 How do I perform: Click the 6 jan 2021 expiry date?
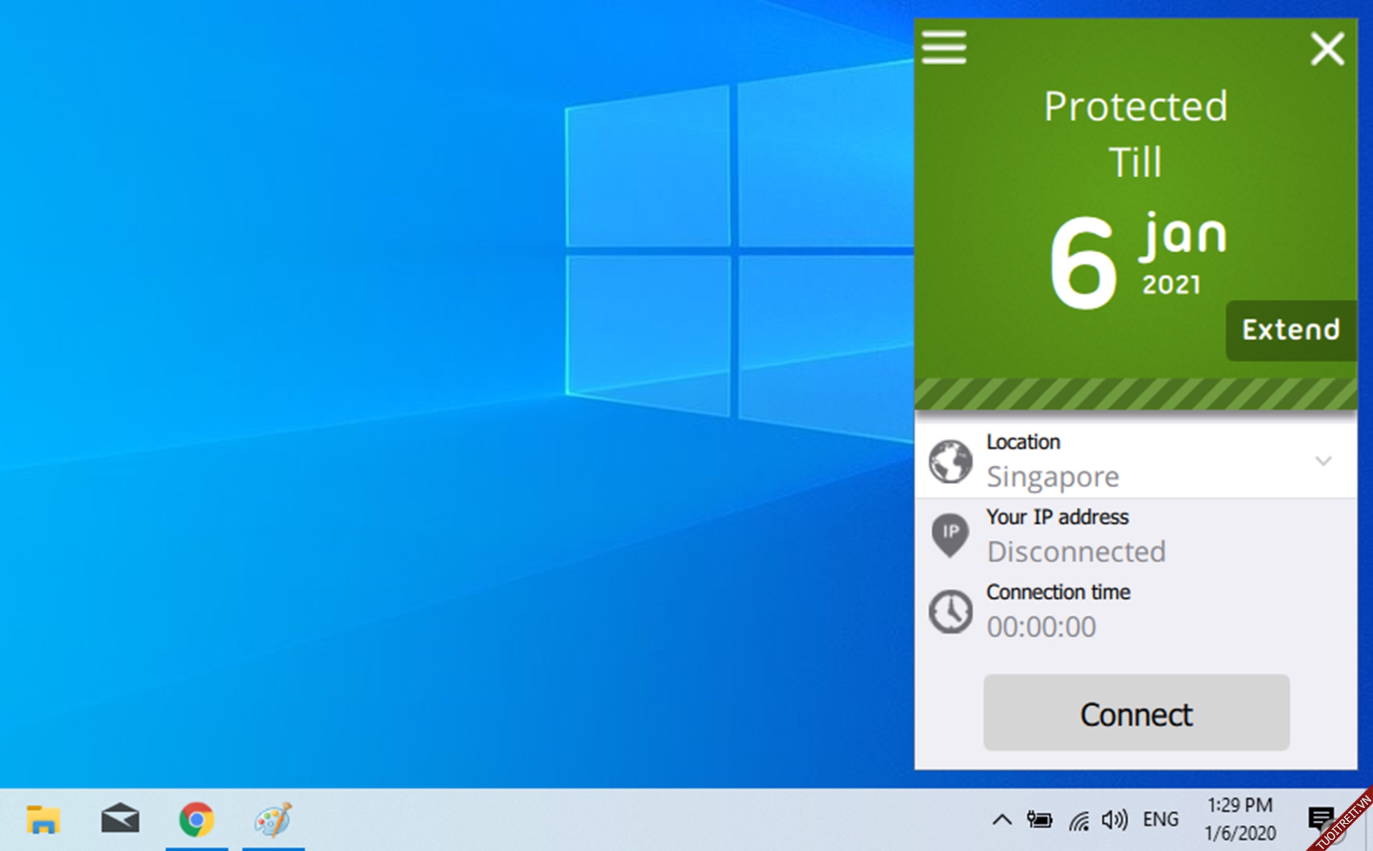(x=1136, y=262)
